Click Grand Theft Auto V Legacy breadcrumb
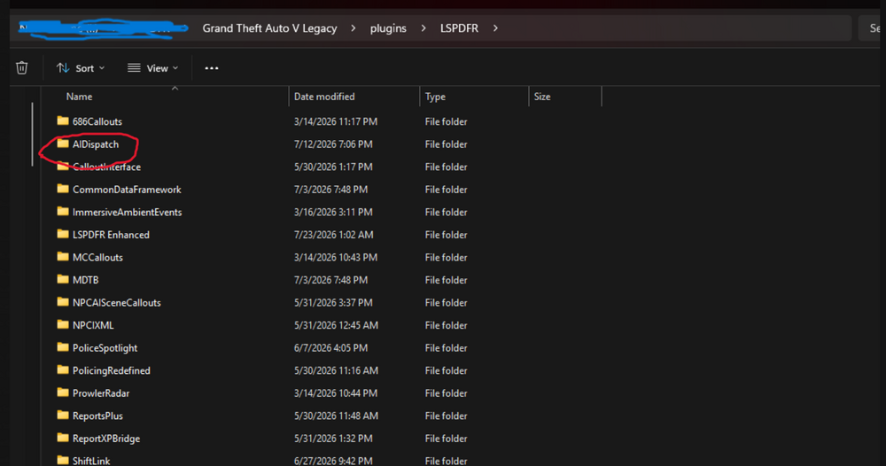Viewport: 886px width, 466px height. click(269, 28)
